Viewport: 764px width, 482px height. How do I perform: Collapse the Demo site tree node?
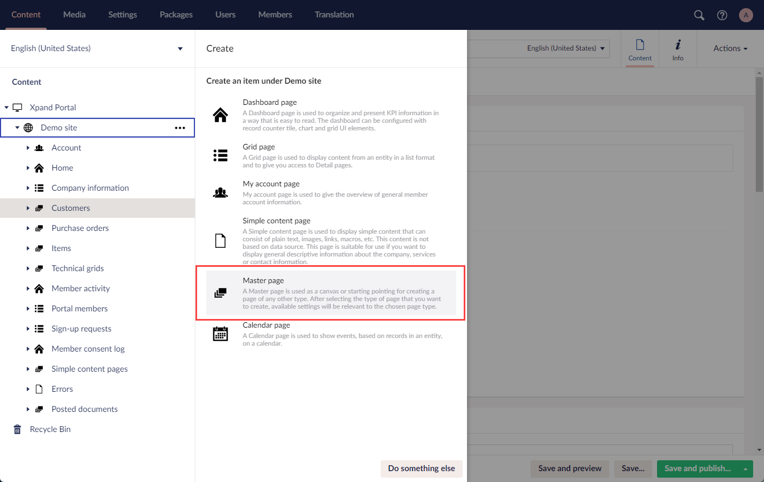(17, 128)
